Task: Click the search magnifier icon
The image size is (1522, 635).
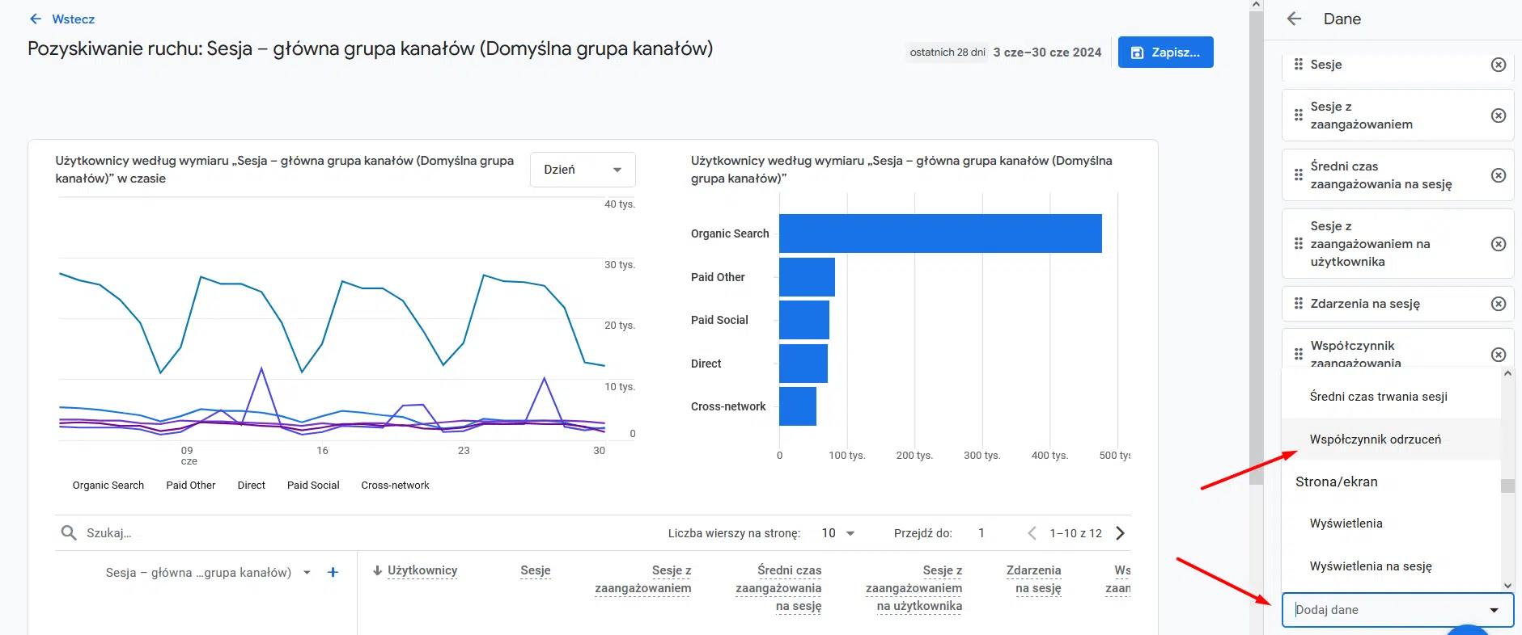Action: pos(69,532)
